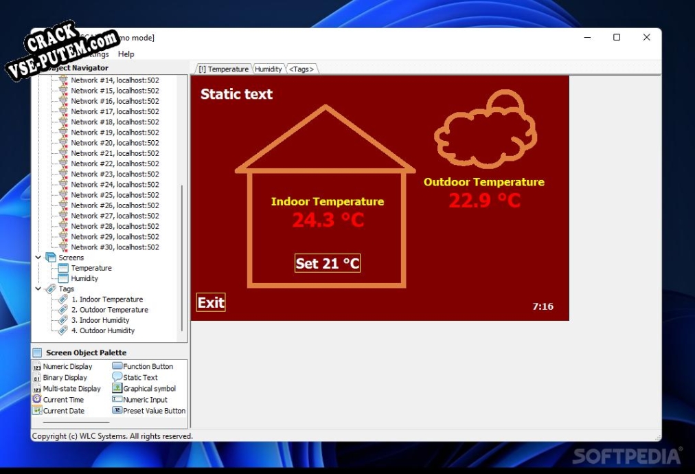Select the Humidity screen in tree
The width and height of the screenshot is (695, 474).
click(84, 278)
